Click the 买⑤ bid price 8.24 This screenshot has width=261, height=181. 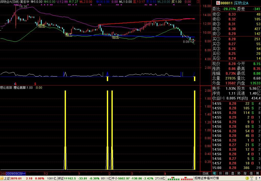232,58
